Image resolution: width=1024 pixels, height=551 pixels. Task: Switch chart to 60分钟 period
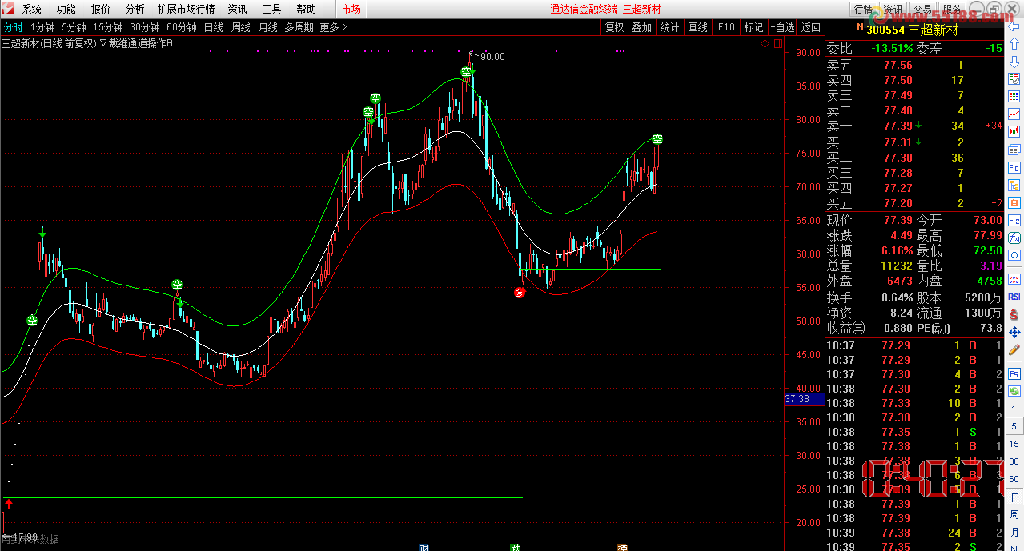[x=181, y=27]
